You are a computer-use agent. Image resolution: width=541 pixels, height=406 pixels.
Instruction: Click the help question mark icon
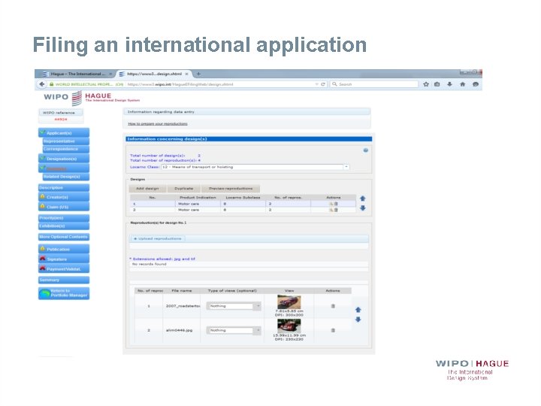point(366,150)
